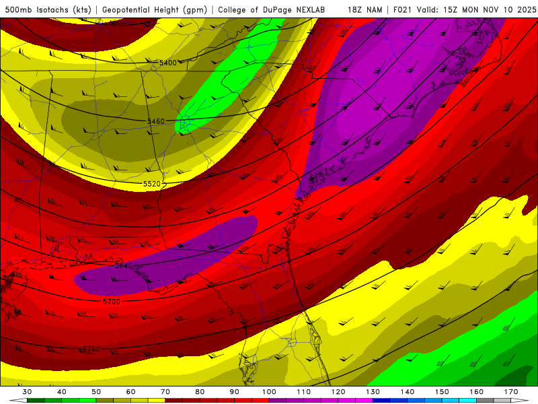Click the bright yellow color bar segment before 70
Image resolution: width=538 pixels, height=404 pixels.
coord(157,401)
